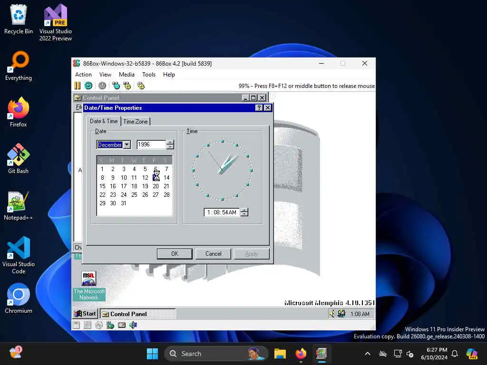The height and width of the screenshot is (365, 487).
Task: Select day 10 in the calendar
Action: pyautogui.click(x=124, y=178)
